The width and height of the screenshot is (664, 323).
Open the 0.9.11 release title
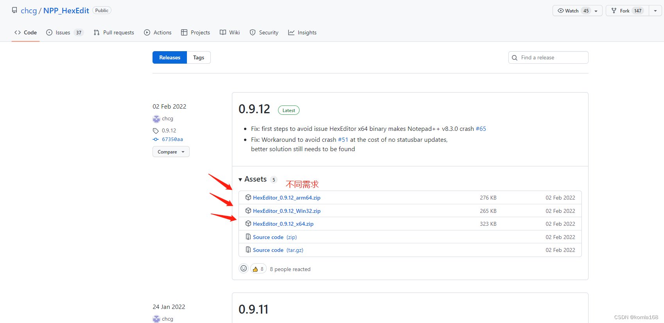pyautogui.click(x=253, y=309)
